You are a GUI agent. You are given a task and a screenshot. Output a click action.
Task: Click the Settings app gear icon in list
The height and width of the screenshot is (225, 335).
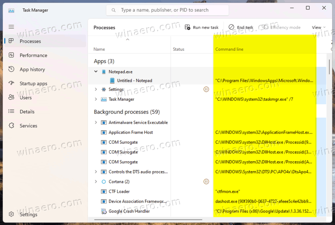[104, 89]
